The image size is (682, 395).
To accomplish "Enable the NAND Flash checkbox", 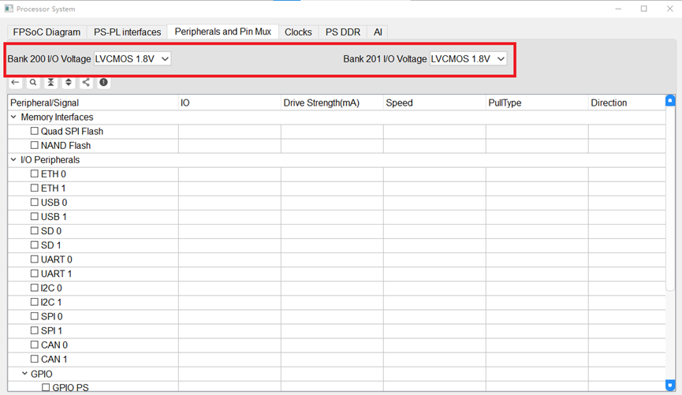I will pos(35,145).
